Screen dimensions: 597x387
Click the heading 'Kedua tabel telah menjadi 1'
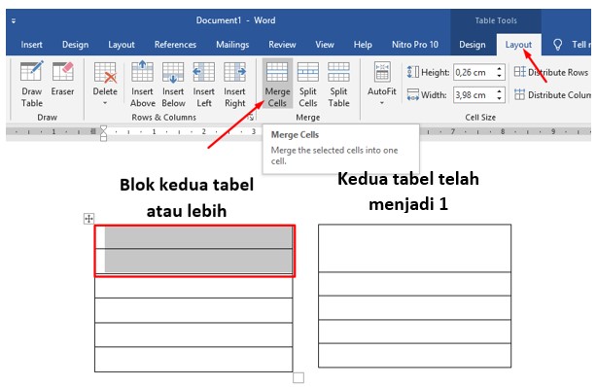pyautogui.click(x=408, y=192)
